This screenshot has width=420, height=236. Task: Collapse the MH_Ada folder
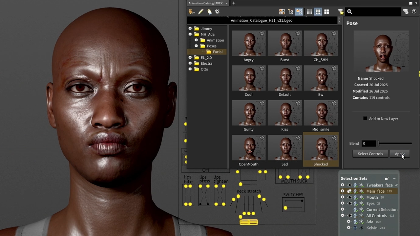coord(190,34)
